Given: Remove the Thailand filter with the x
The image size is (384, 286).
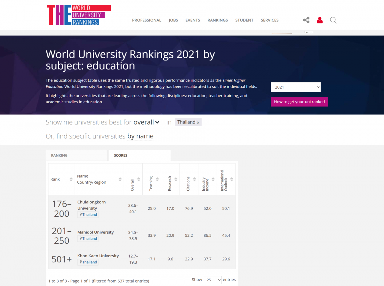Looking at the screenshot, I should coord(198,123).
